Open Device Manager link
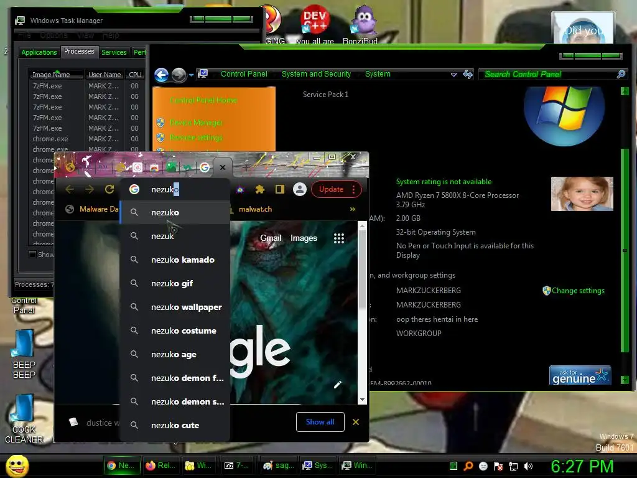 196,123
